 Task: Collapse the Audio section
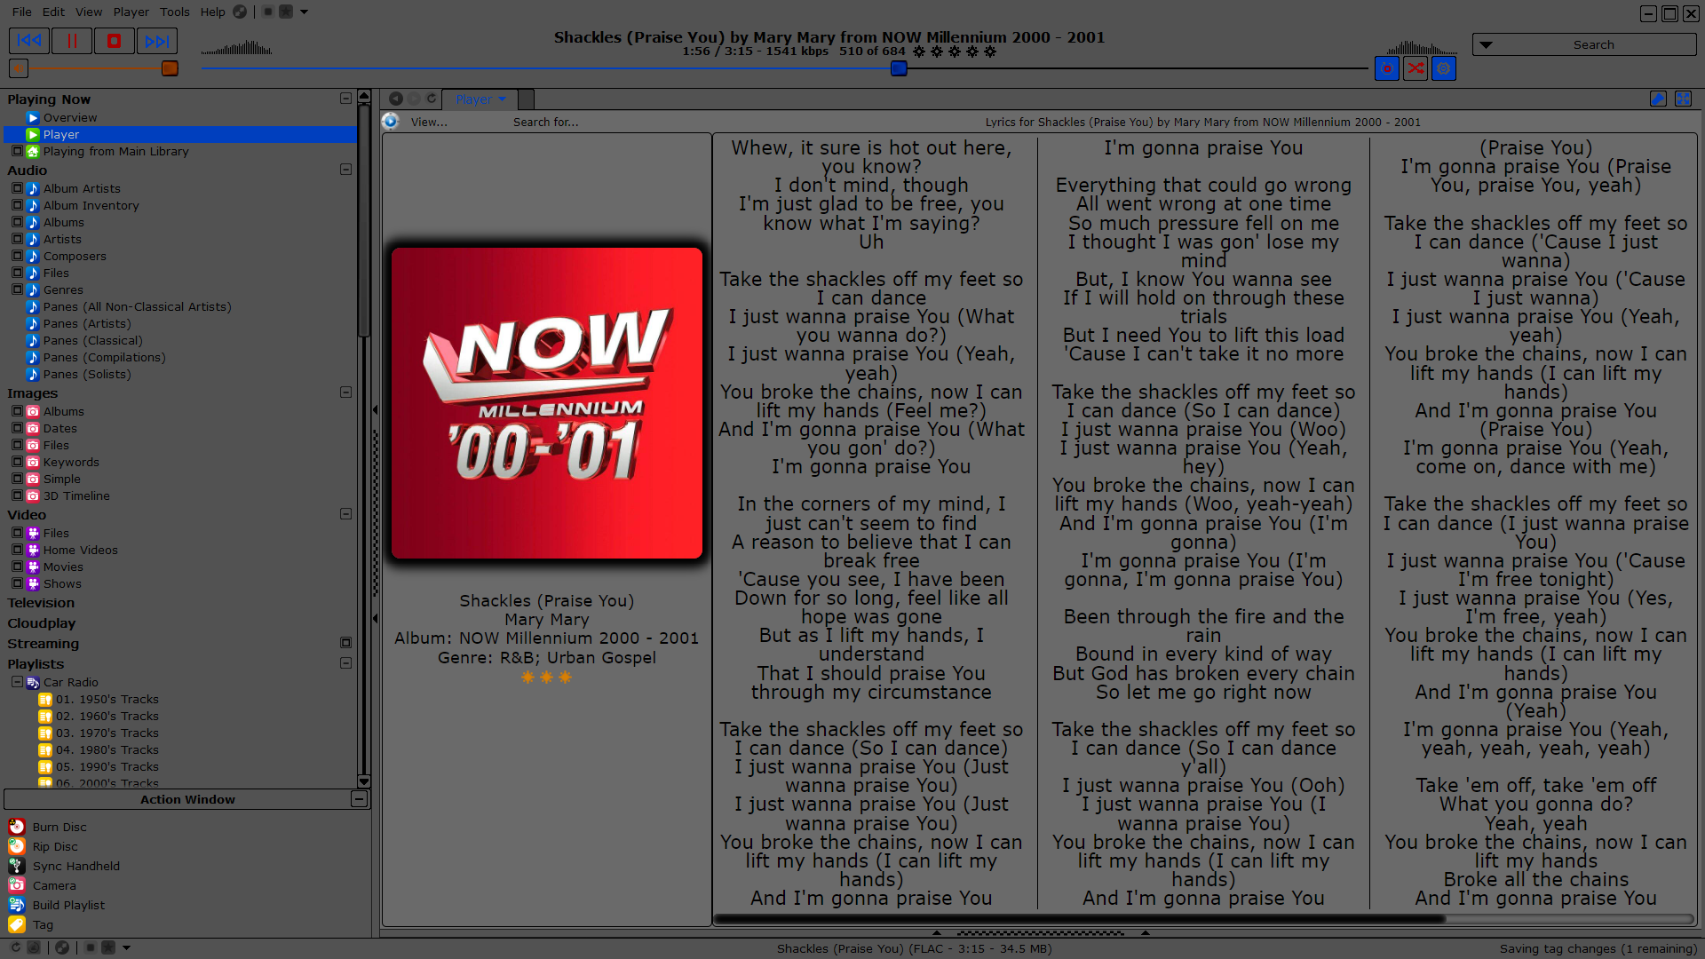click(345, 170)
